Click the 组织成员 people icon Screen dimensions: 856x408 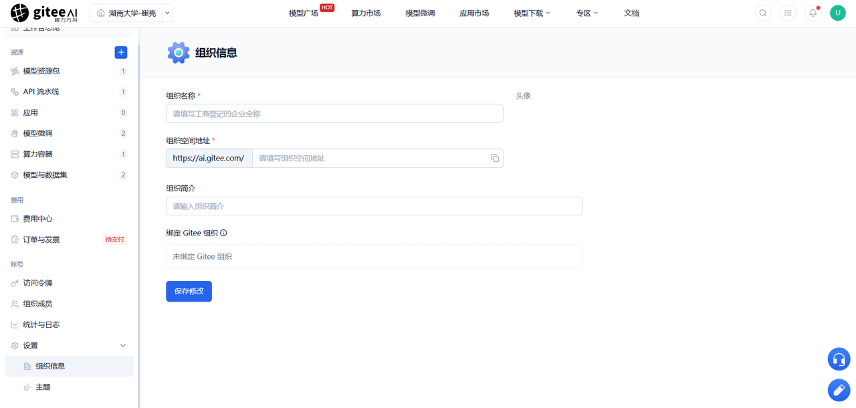click(15, 304)
